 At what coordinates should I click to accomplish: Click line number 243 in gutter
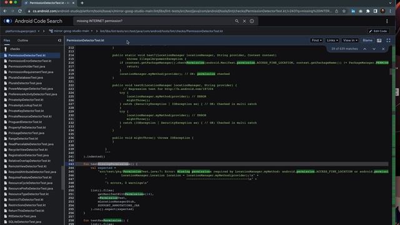click(71, 164)
